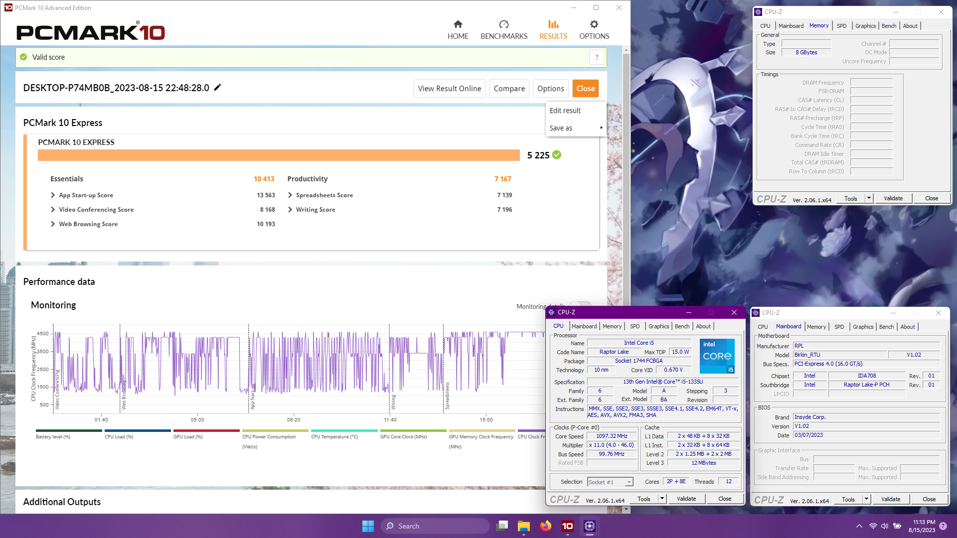957x538 pixels.
Task: Open the Wi-Fi network tray icon
Action: (x=873, y=526)
